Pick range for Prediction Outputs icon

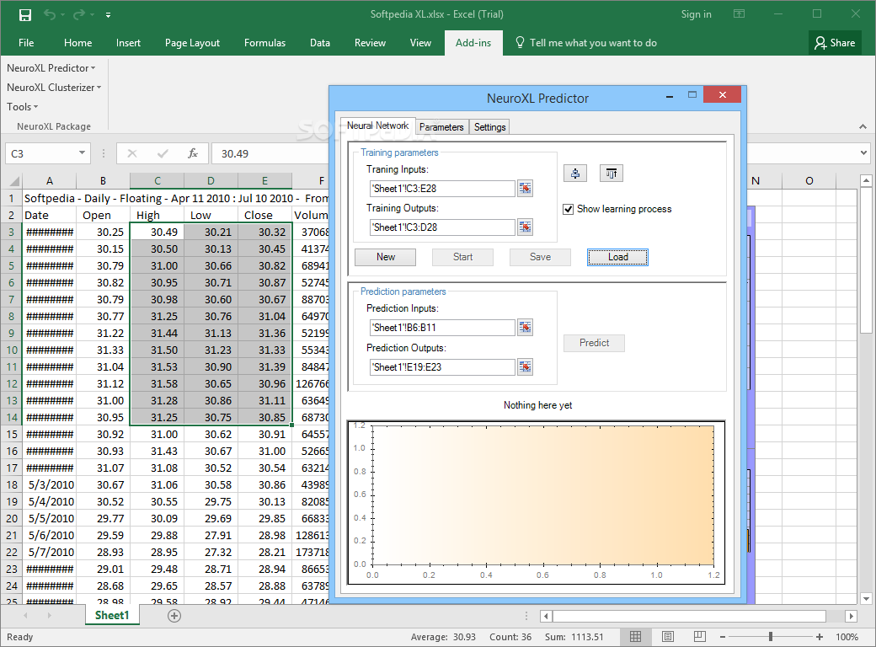tap(525, 367)
